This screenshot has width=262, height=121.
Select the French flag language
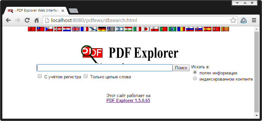[84, 29]
